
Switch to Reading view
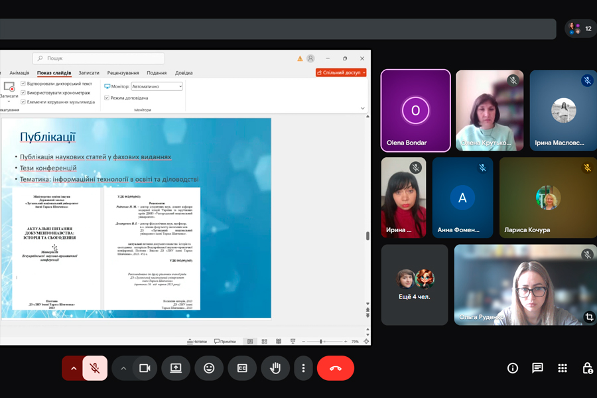pos(279,341)
